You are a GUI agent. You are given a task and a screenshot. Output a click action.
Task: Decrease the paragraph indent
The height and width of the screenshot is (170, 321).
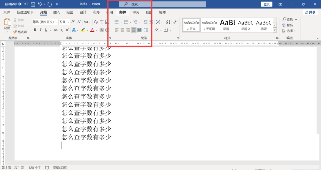(x=146, y=22)
